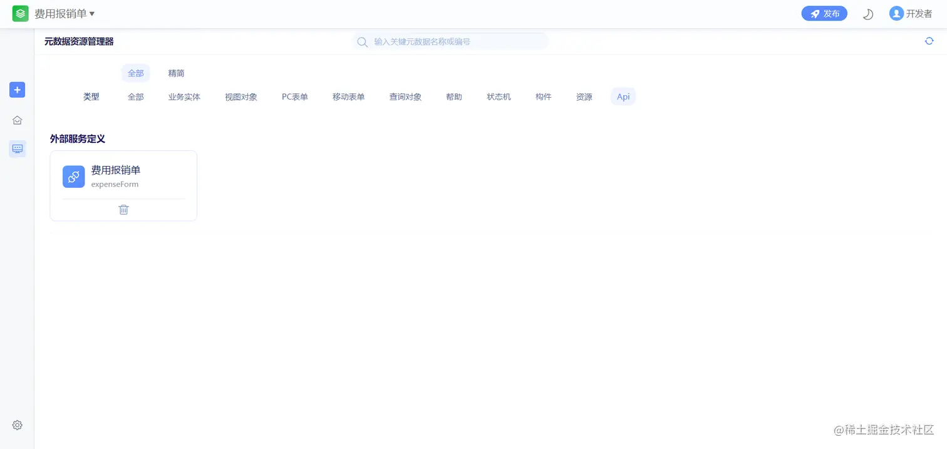Select the Api type filter

pyautogui.click(x=623, y=96)
